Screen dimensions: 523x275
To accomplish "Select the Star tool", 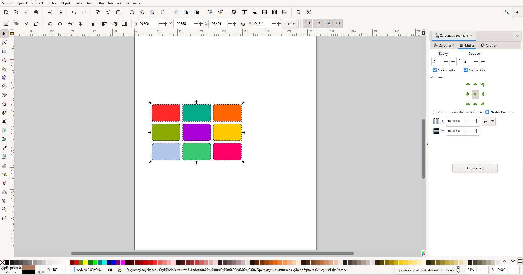I will click(4, 69).
